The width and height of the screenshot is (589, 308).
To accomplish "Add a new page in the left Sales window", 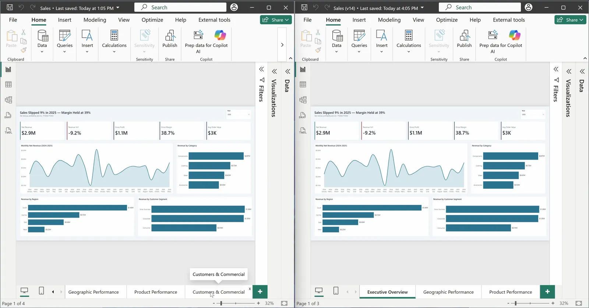I will [260, 291].
